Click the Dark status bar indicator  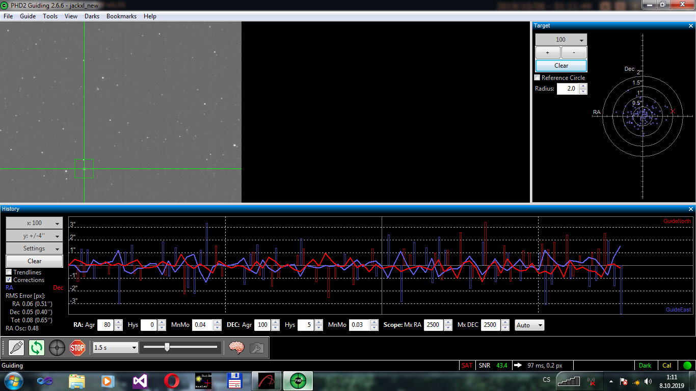[645, 366]
